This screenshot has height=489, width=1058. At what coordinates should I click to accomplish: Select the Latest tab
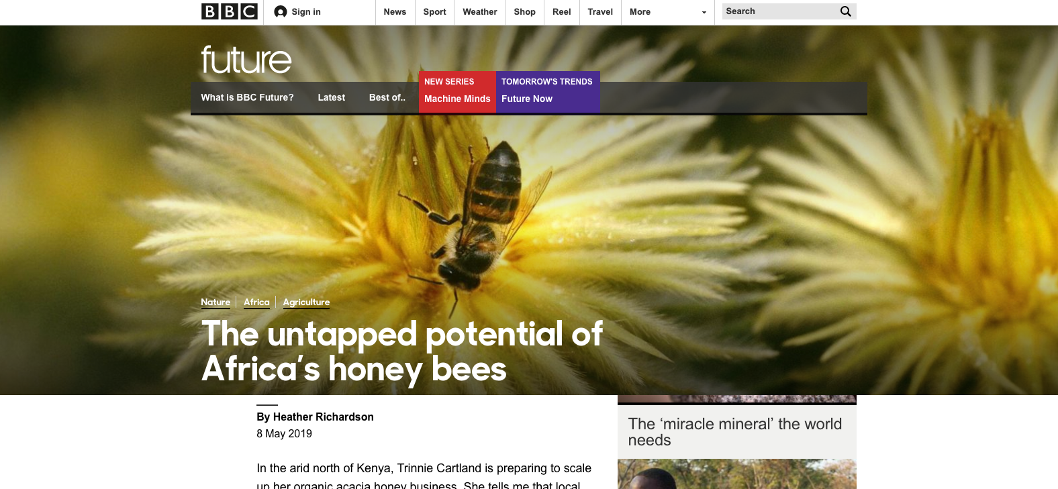[x=331, y=97]
